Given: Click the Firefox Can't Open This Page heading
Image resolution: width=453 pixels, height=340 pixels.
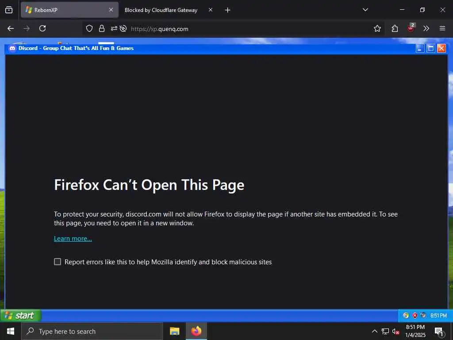Looking at the screenshot, I should tap(149, 185).
